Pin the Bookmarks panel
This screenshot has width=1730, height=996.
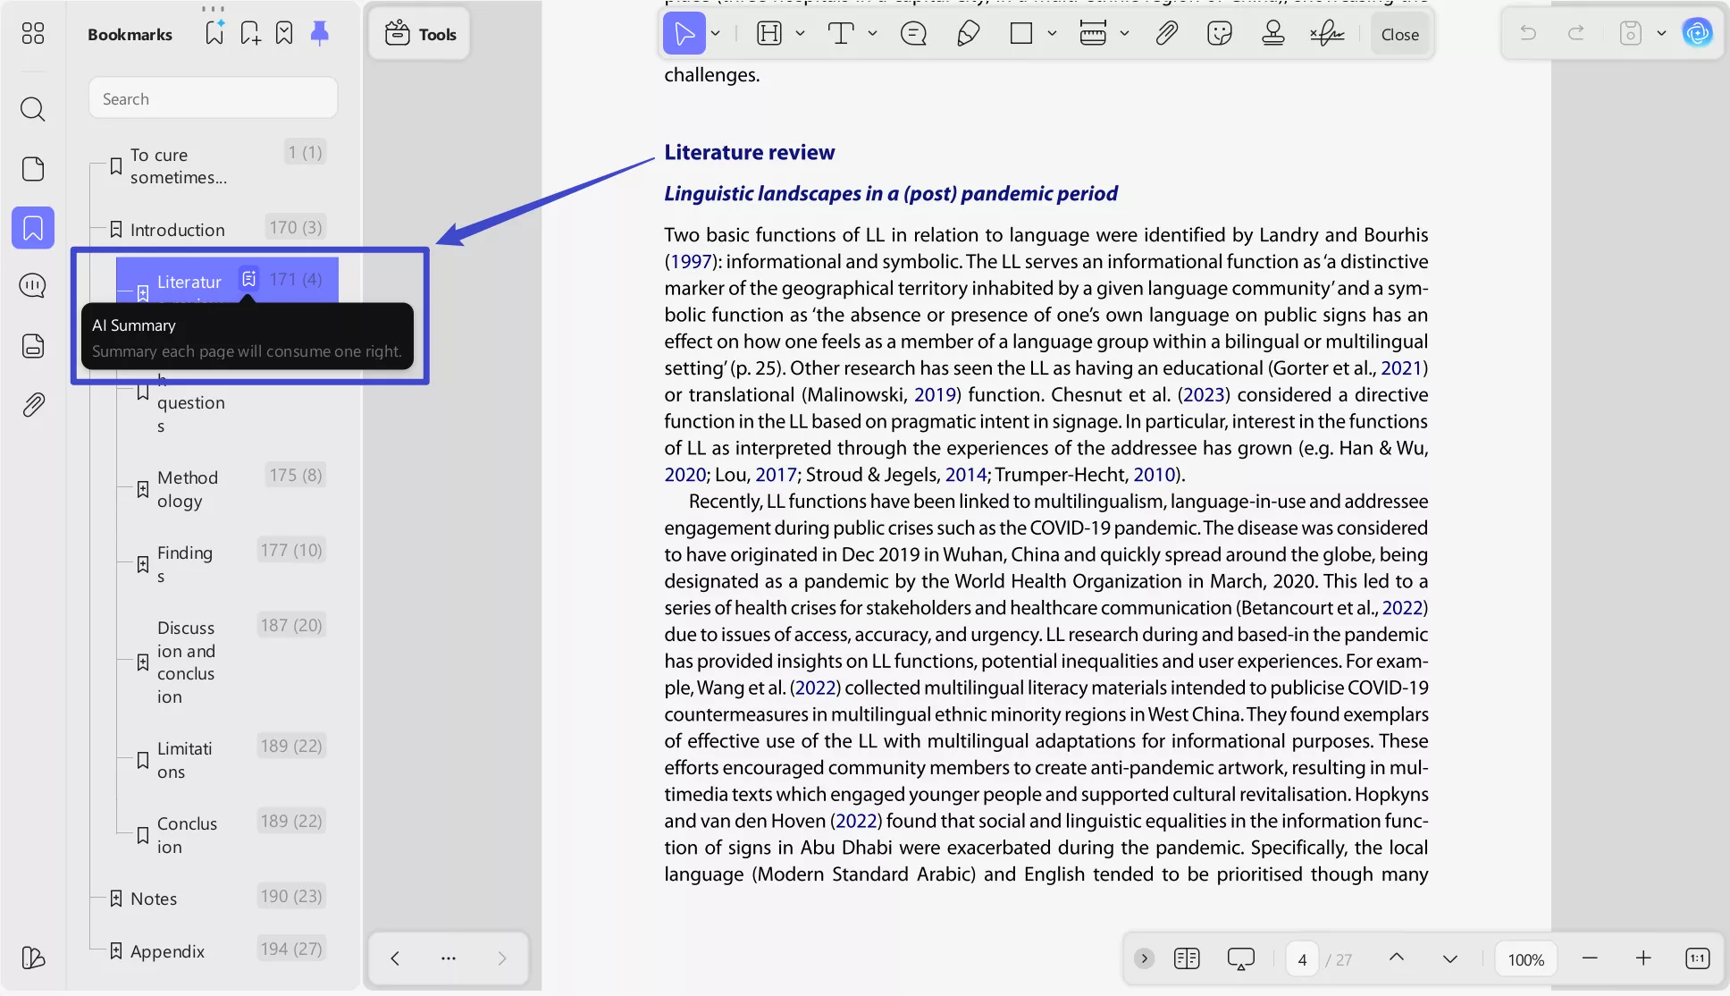pyautogui.click(x=320, y=33)
